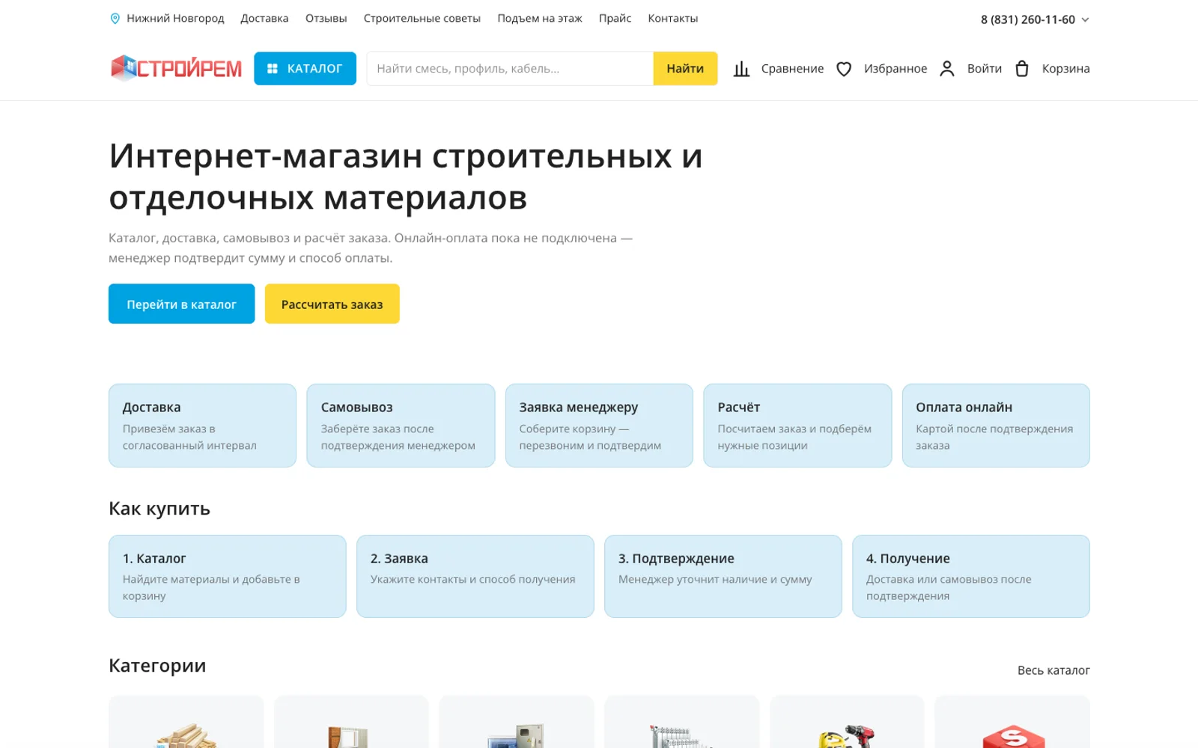Click the Корзина shopping bag icon

(x=1022, y=69)
